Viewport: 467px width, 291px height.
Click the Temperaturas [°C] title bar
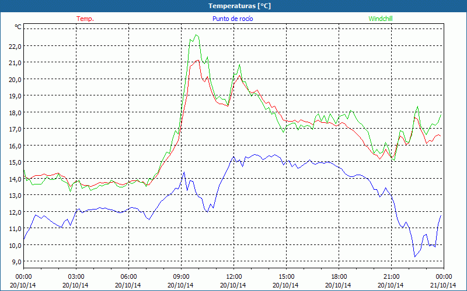click(x=233, y=6)
